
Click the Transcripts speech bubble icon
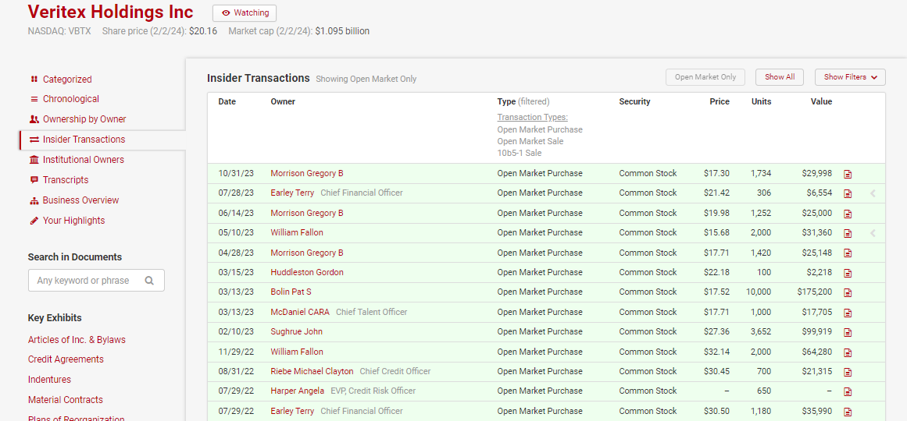pyautogui.click(x=34, y=180)
